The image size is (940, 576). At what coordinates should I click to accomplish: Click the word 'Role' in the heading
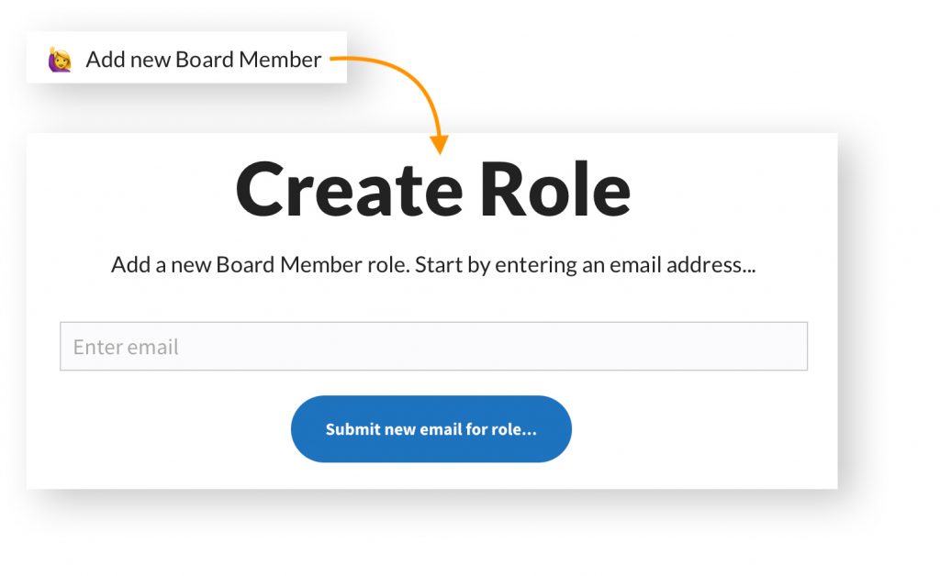click(x=555, y=190)
